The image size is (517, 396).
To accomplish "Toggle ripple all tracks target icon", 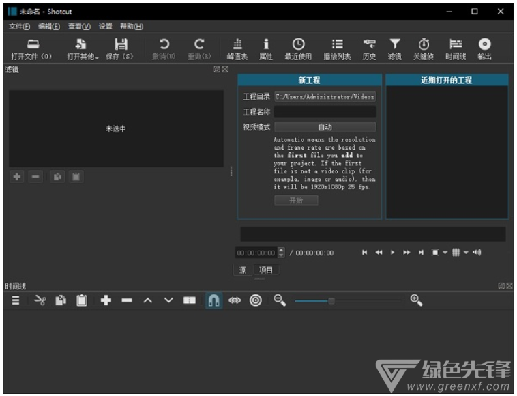I will coord(256,300).
